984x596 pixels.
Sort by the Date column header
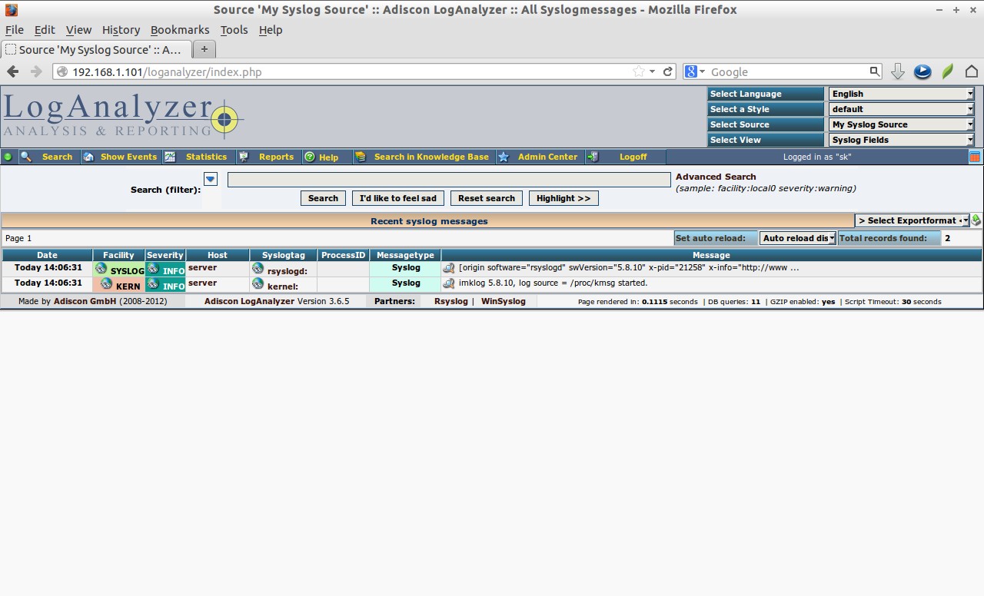[47, 255]
